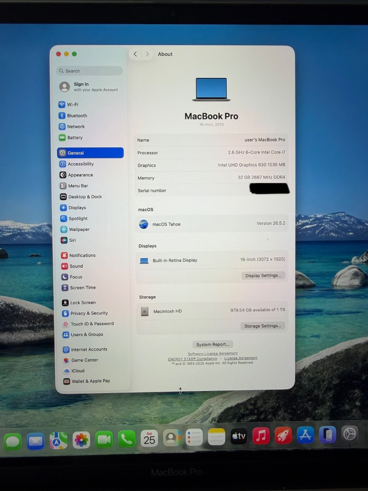
Task: Open Apple TV from the Dock
Action: (x=239, y=436)
